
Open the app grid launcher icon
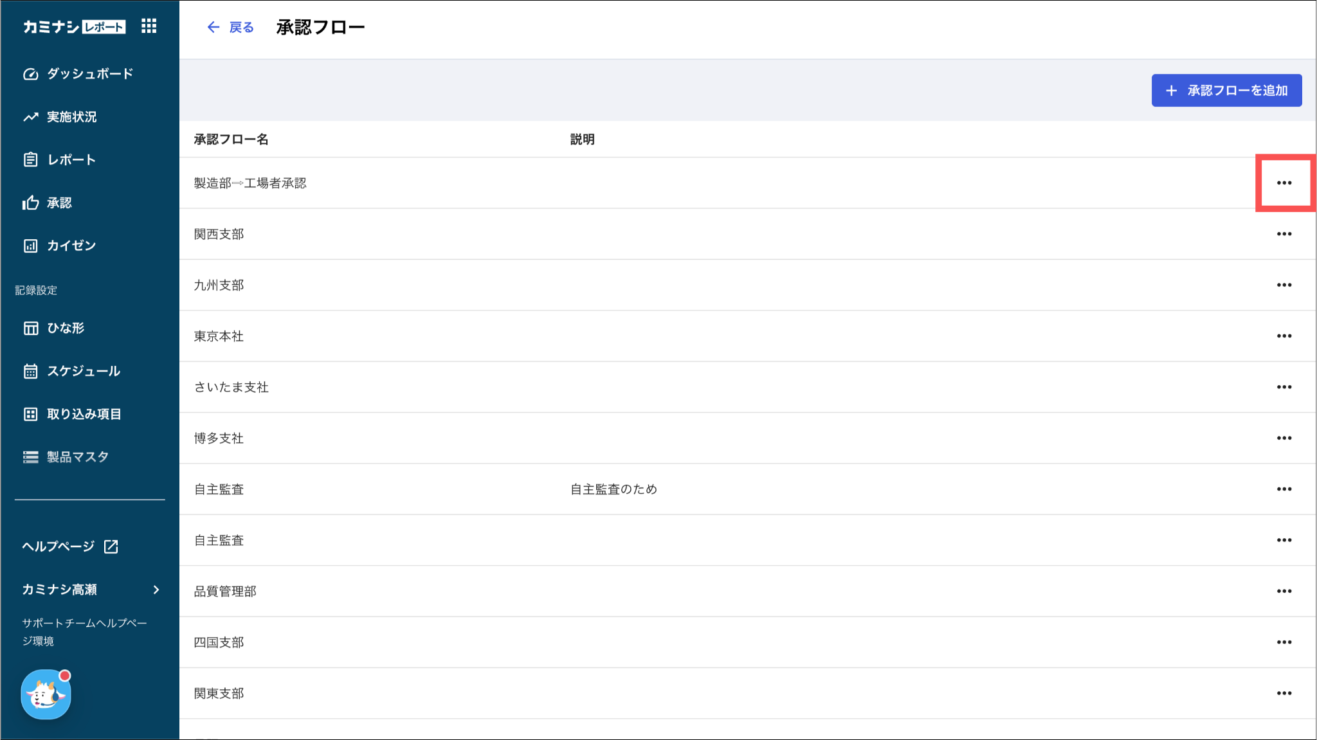[149, 26]
